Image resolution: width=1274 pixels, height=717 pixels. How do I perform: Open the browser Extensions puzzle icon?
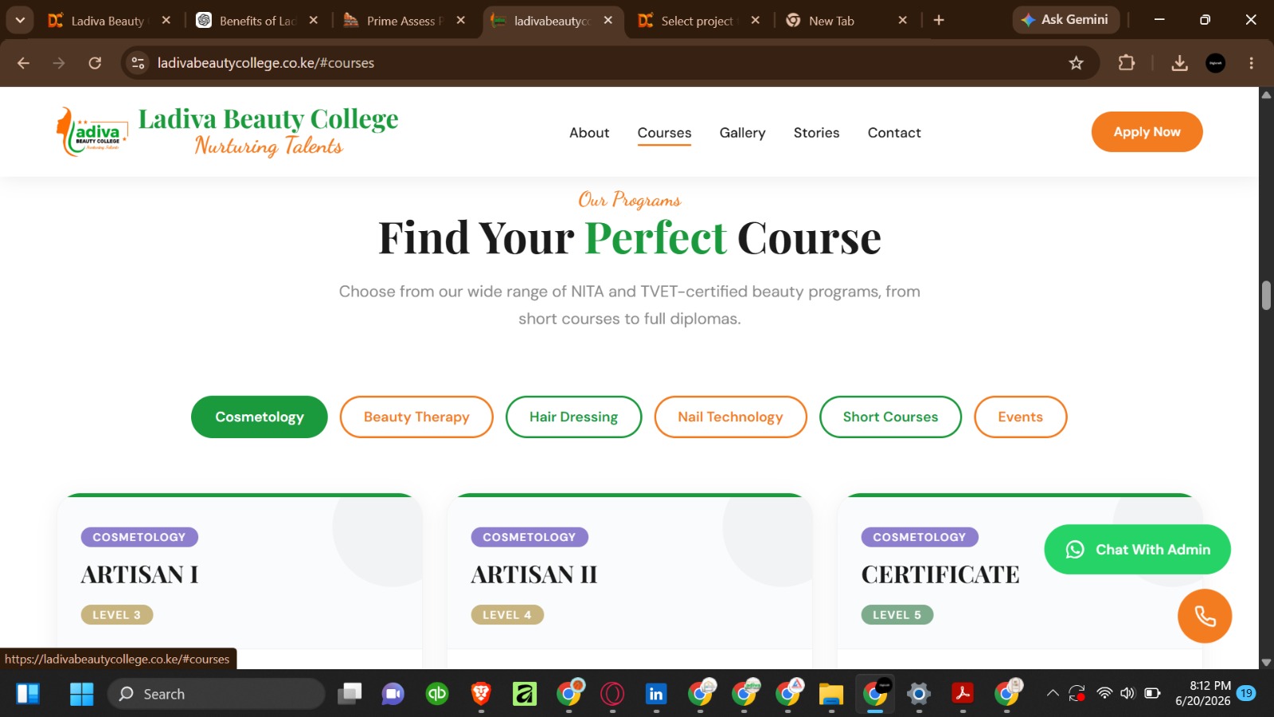tap(1126, 63)
